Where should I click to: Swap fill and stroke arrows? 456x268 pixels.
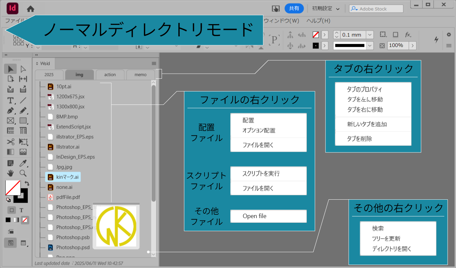point(27,183)
